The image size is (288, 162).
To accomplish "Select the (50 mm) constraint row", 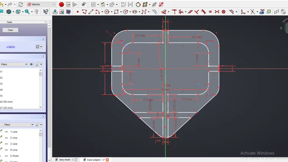I will 19,102.
